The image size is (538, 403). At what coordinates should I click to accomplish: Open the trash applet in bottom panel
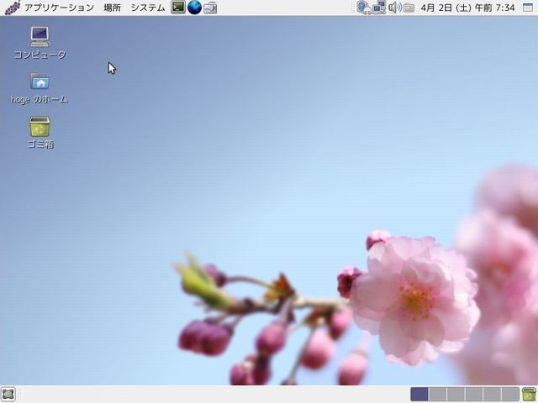click(529, 394)
